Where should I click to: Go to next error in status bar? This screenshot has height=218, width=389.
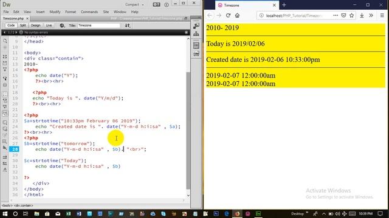click(16, 32)
